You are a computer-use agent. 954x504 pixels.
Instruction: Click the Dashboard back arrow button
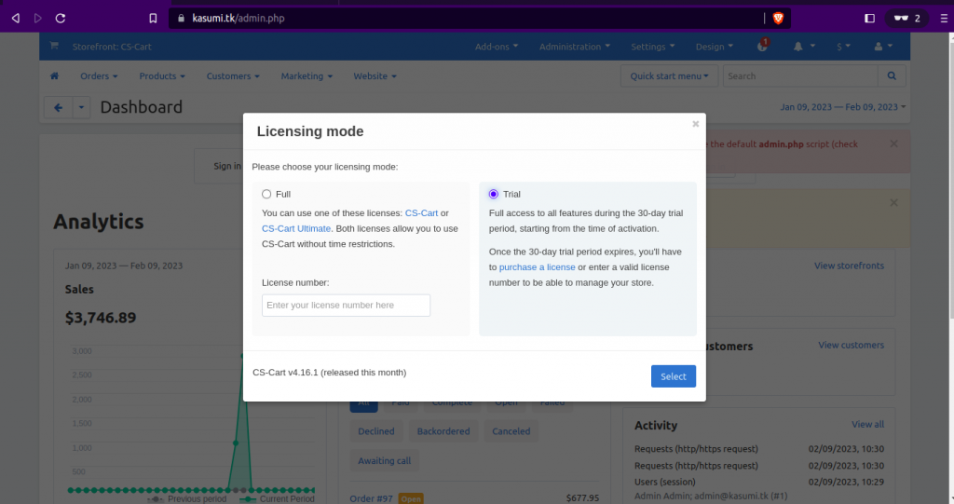[59, 108]
